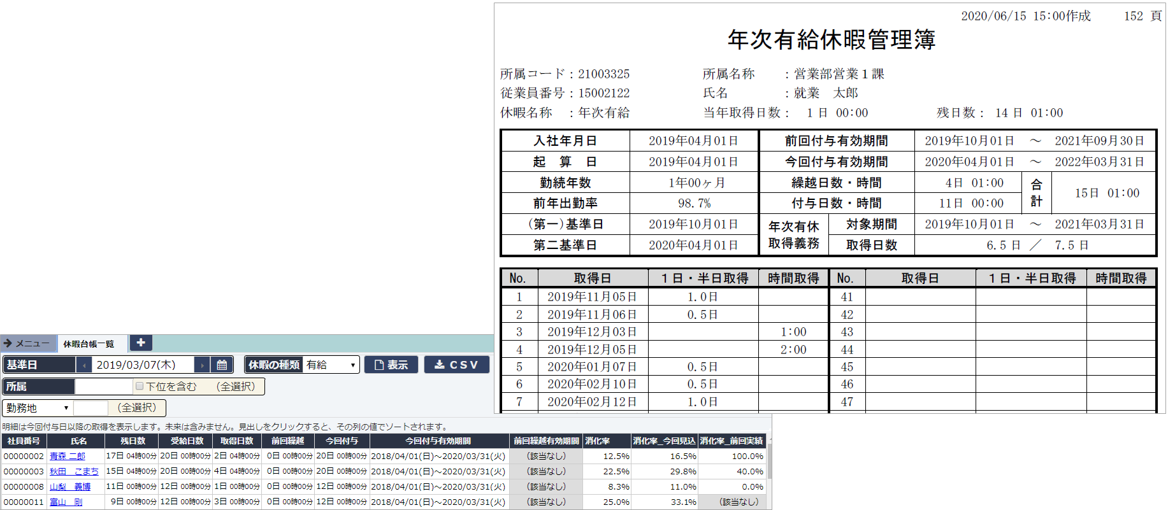This screenshot has width=1168, height=510.
Task: Sort by the 消化率 column header
Action: pos(598,441)
